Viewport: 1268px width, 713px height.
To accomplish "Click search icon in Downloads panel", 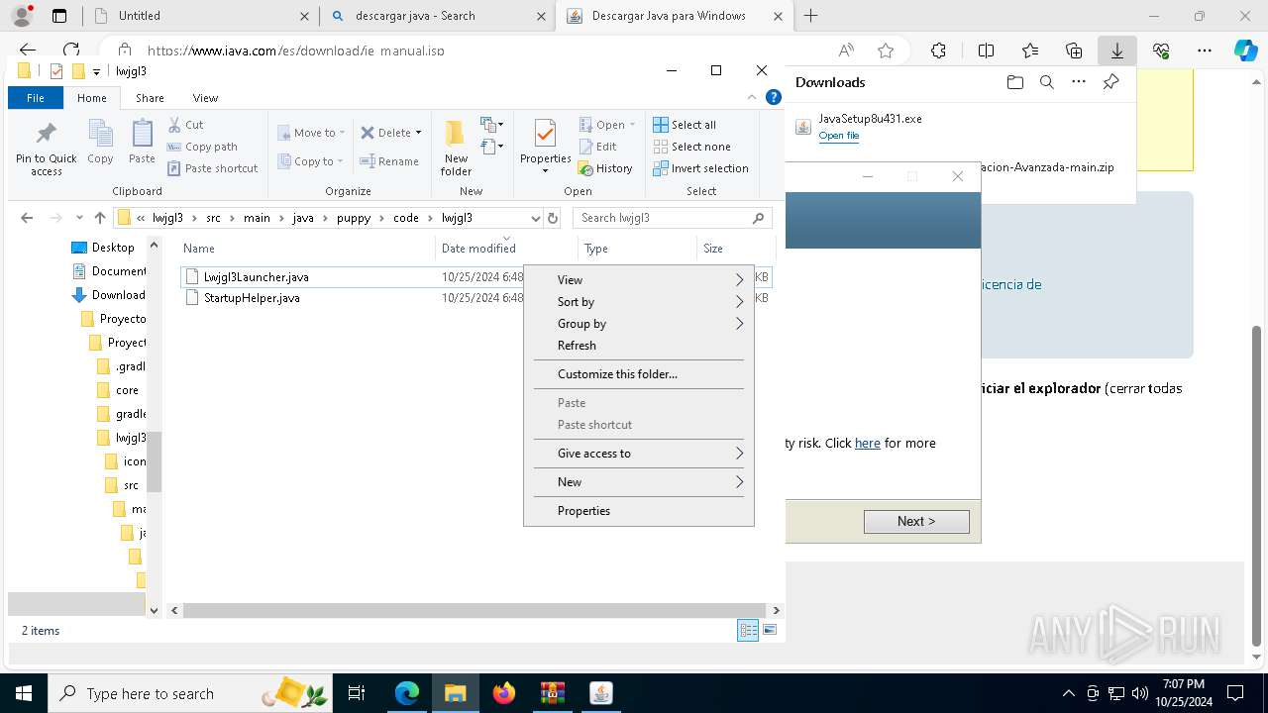I will tap(1046, 82).
